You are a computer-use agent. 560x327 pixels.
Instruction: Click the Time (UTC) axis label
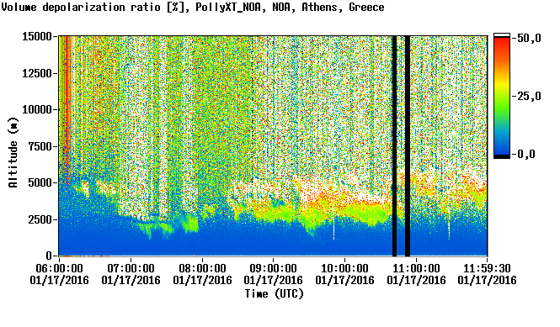click(x=274, y=294)
